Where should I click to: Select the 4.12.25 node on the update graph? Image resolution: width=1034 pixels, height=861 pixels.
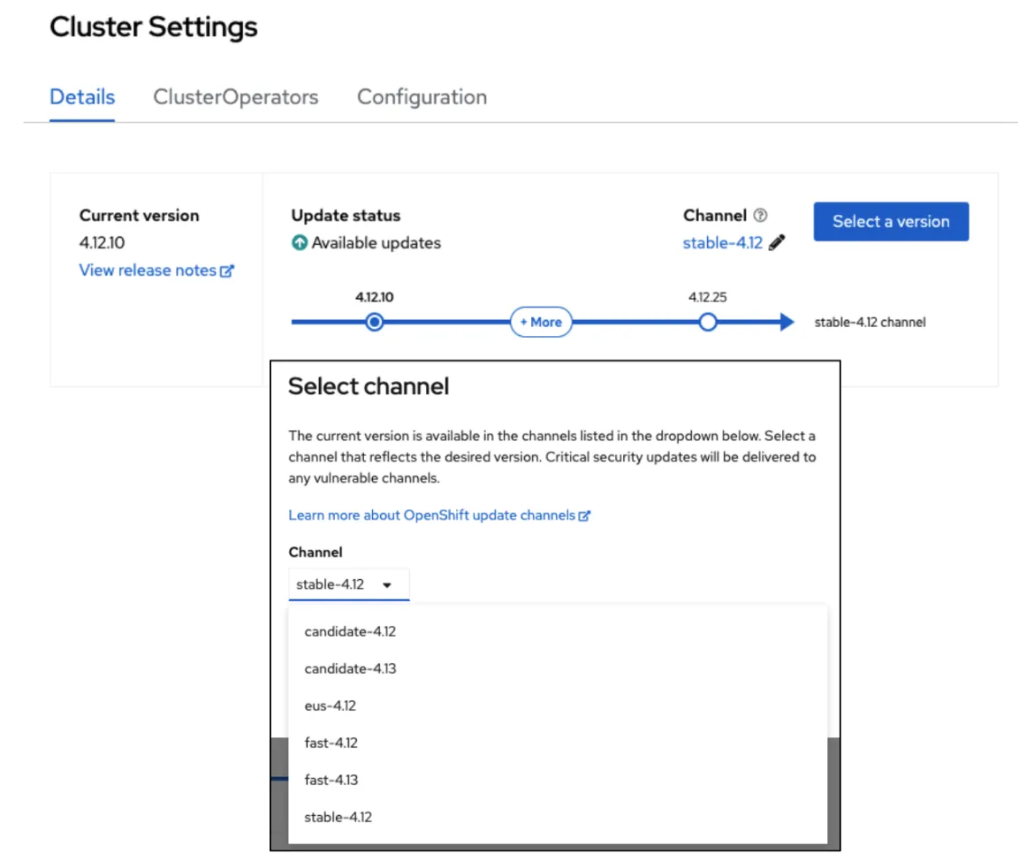pyautogui.click(x=708, y=322)
